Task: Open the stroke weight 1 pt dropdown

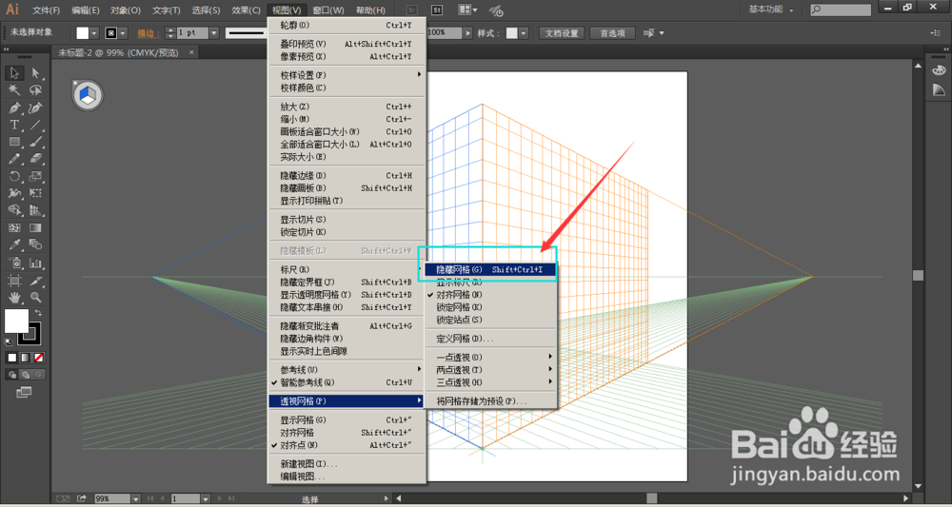Action: point(213,33)
